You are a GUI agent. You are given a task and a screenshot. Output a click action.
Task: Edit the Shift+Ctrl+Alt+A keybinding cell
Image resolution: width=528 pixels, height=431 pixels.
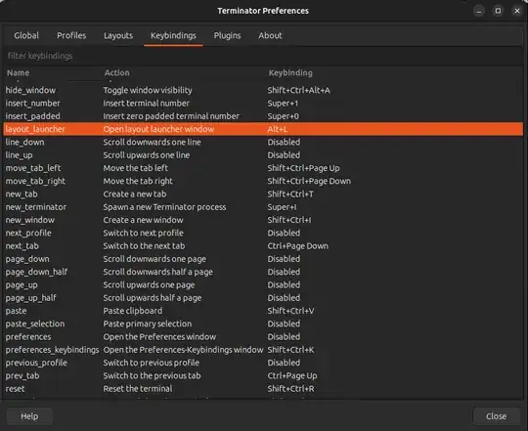298,90
